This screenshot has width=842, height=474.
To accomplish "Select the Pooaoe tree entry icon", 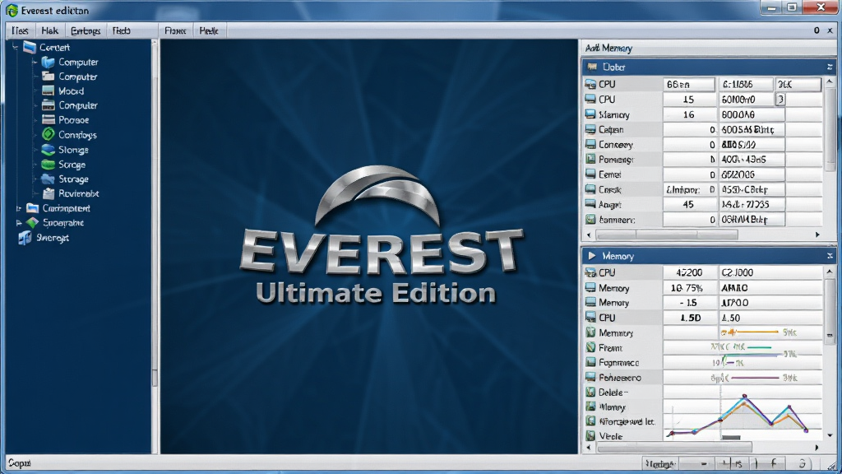I will [x=49, y=120].
